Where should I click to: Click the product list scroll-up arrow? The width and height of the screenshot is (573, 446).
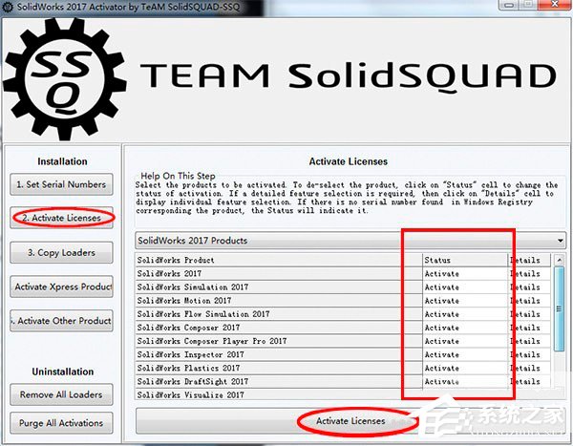pos(559,260)
